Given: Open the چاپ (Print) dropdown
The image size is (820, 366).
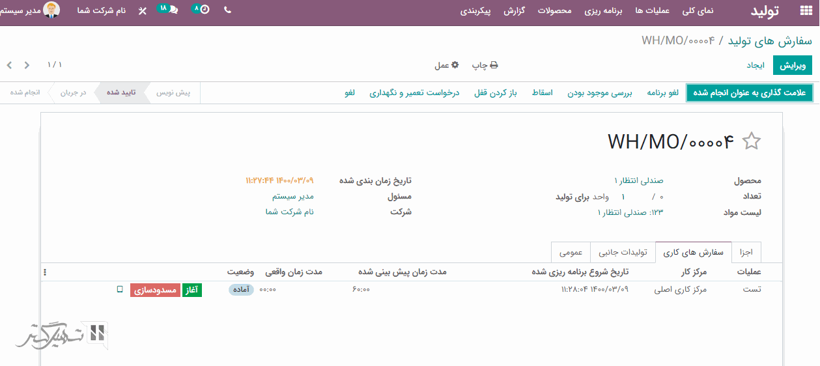Looking at the screenshot, I should pos(485,65).
